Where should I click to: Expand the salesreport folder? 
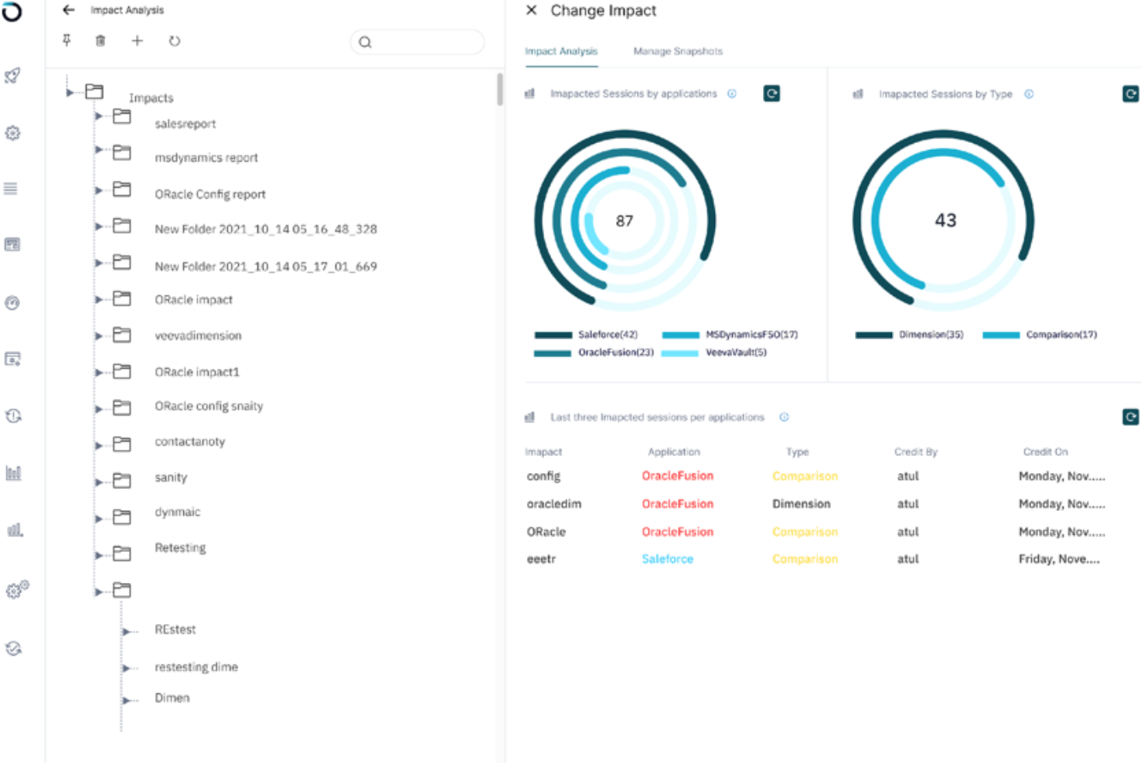tap(99, 117)
